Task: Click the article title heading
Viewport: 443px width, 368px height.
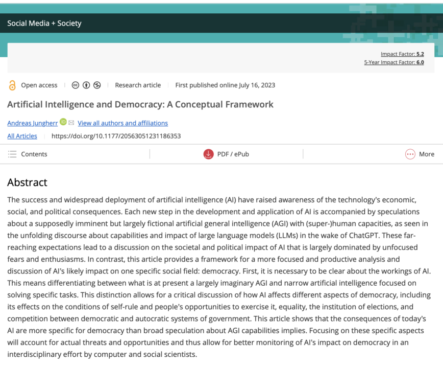Action: coord(140,104)
